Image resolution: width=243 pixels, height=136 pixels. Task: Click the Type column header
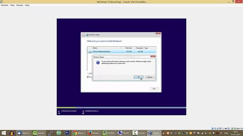pyautogui.click(x=150, y=48)
